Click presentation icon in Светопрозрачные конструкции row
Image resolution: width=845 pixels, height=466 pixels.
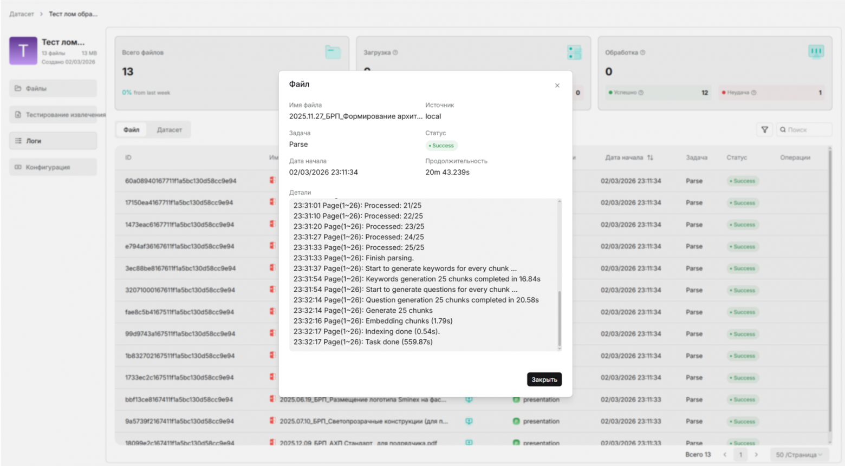tap(516, 421)
